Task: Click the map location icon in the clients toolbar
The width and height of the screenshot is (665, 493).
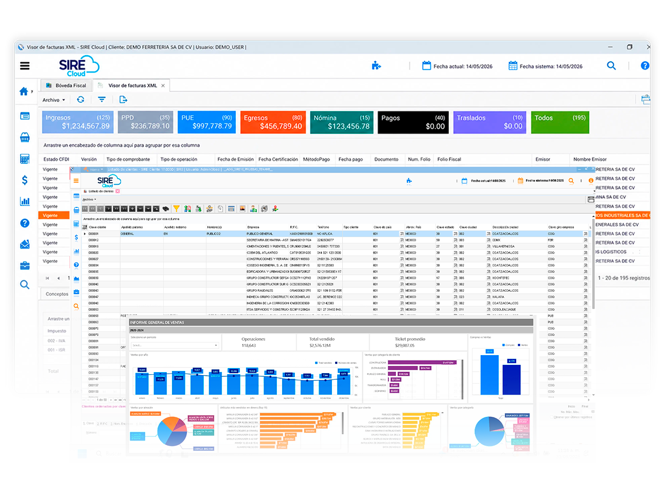Action: (275, 208)
